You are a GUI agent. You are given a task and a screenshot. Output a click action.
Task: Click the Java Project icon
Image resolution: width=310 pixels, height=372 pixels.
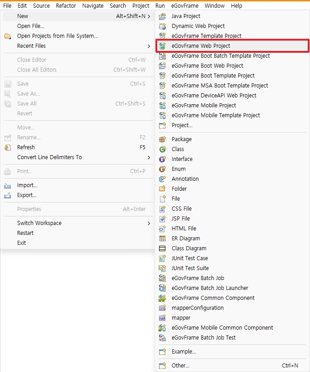(162, 16)
